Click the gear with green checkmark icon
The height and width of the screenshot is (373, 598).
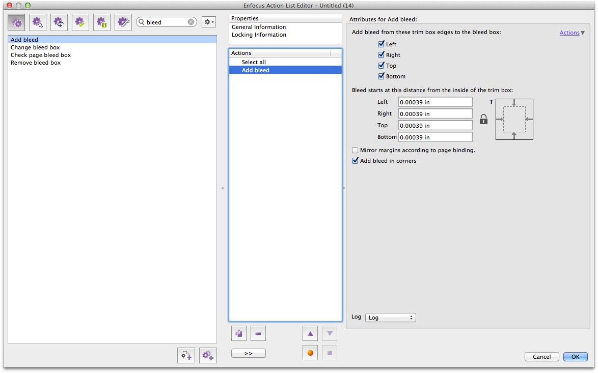pyautogui.click(x=80, y=22)
